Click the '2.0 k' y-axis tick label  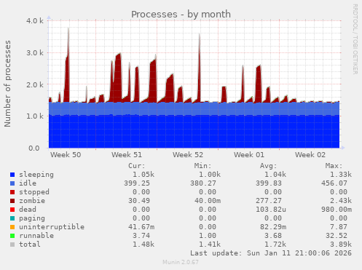tap(35, 84)
